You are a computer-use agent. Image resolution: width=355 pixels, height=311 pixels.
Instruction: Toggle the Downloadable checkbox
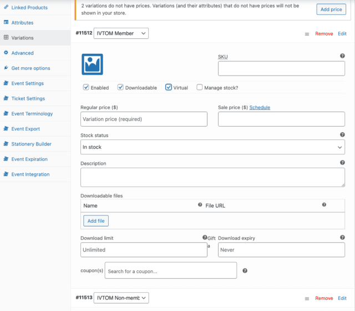pyautogui.click(x=120, y=87)
